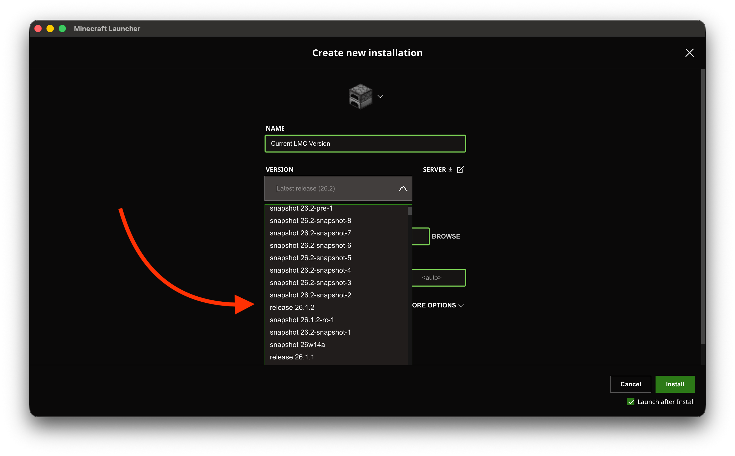Viewport: 735px width, 456px height.
Task: Click the furnace block installation icon
Action: pos(360,96)
